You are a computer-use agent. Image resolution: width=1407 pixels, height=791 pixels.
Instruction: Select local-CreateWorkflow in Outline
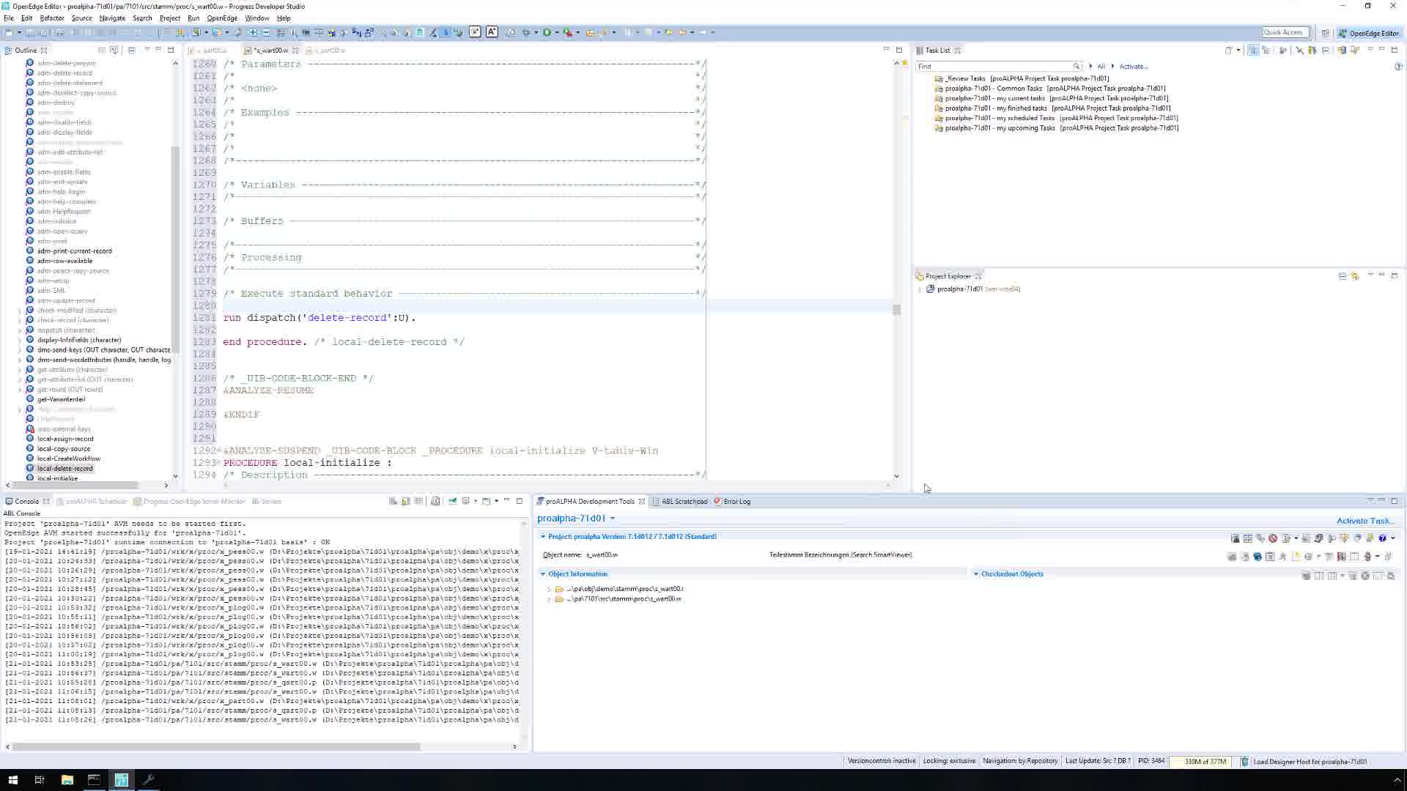point(69,459)
